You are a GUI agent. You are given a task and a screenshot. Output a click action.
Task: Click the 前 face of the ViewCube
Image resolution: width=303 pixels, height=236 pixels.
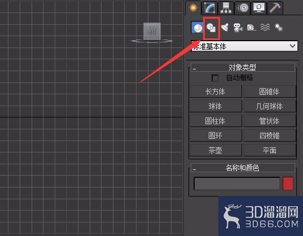[x=152, y=31]
